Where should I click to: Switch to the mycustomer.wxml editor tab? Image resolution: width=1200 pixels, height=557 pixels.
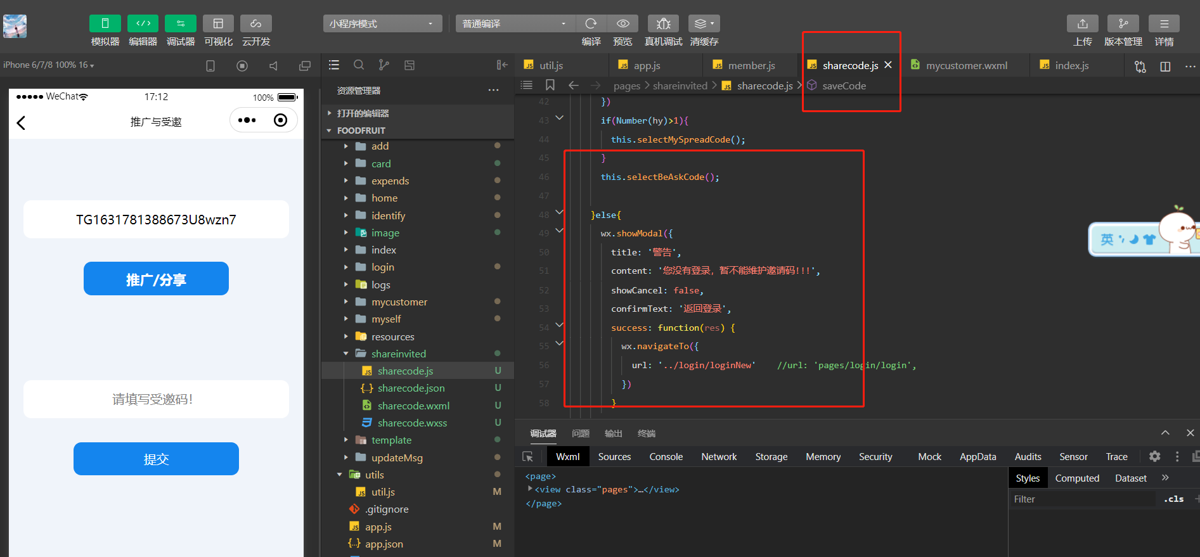966,65
